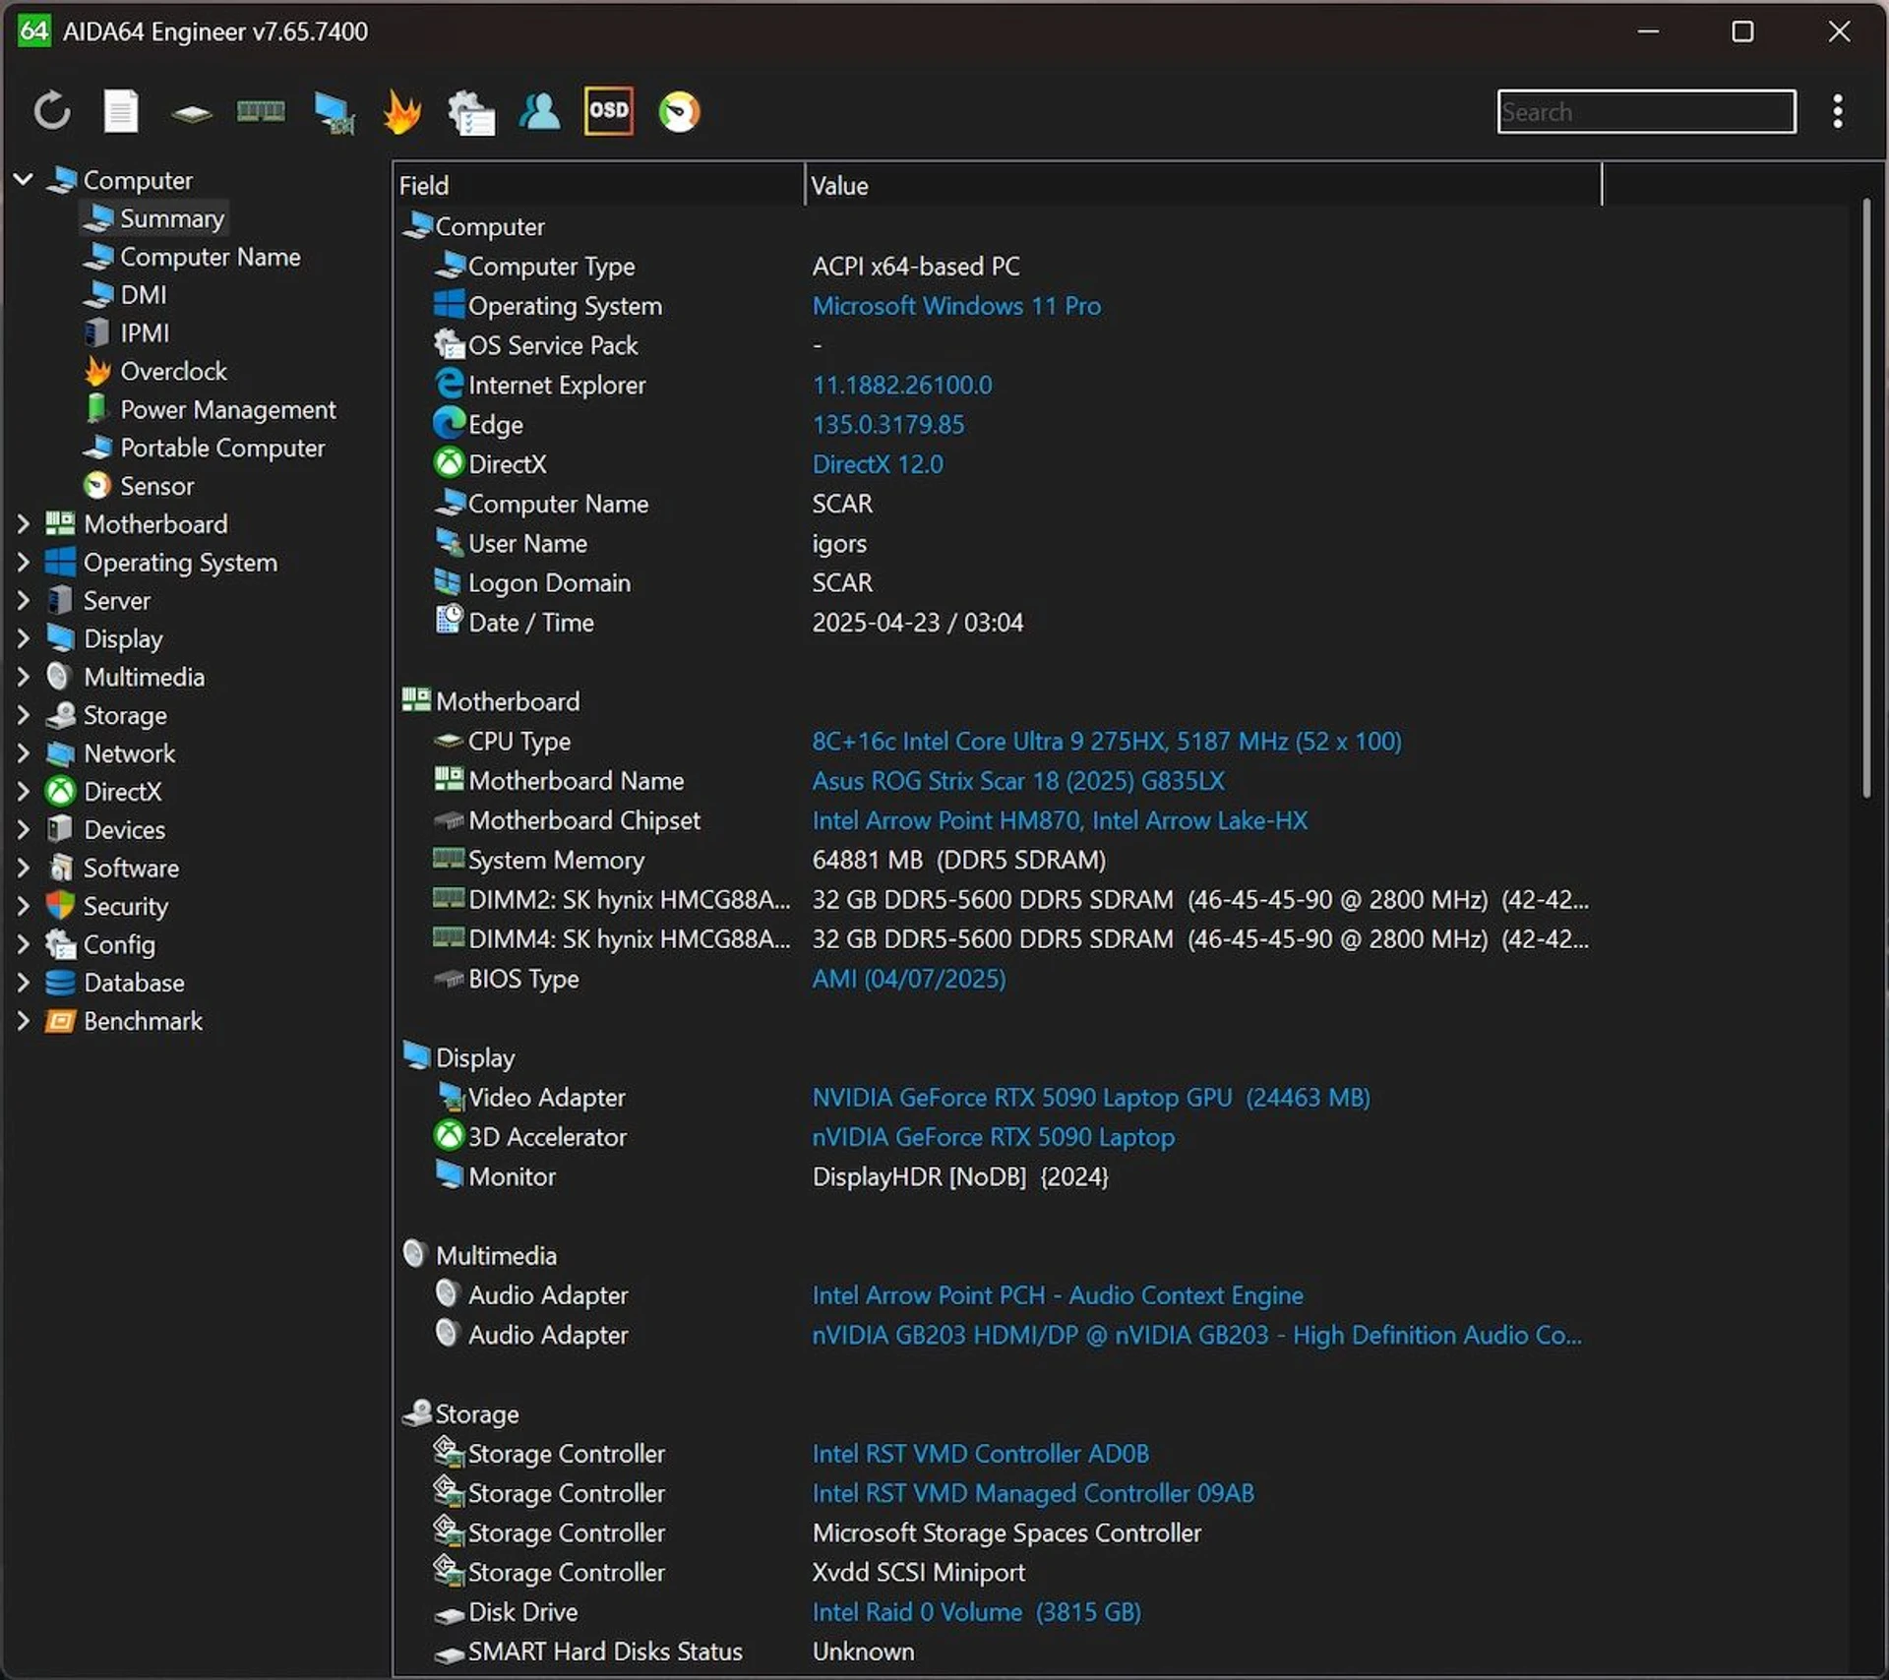Screen dimensions: 1889x1680
Task: Click the monitor diagnostics toolbar icon
Action: point(334,112)
